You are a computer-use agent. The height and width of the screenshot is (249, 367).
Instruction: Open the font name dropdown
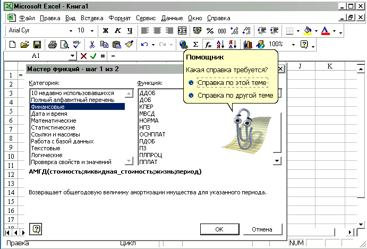coord(71,31)
